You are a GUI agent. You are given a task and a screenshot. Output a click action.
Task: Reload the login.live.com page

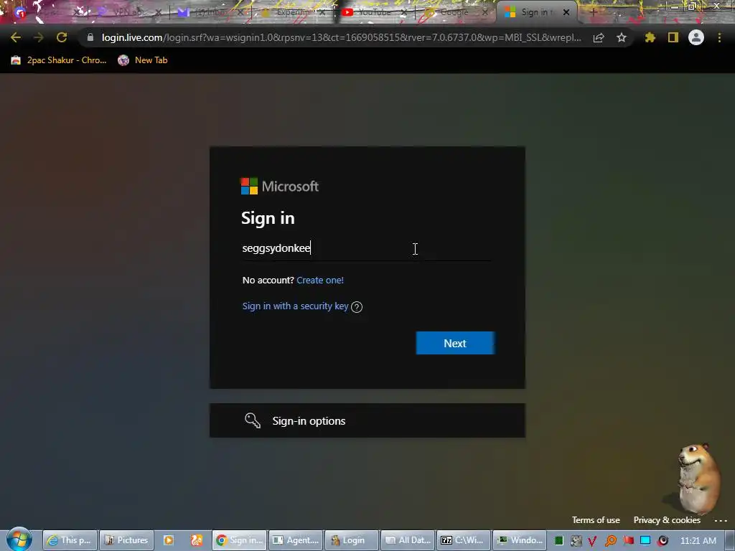62,37
